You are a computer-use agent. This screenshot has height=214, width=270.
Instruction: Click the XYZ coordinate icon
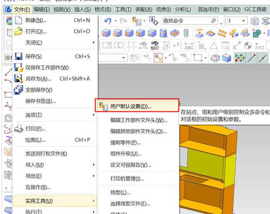[x=260, y=46]
